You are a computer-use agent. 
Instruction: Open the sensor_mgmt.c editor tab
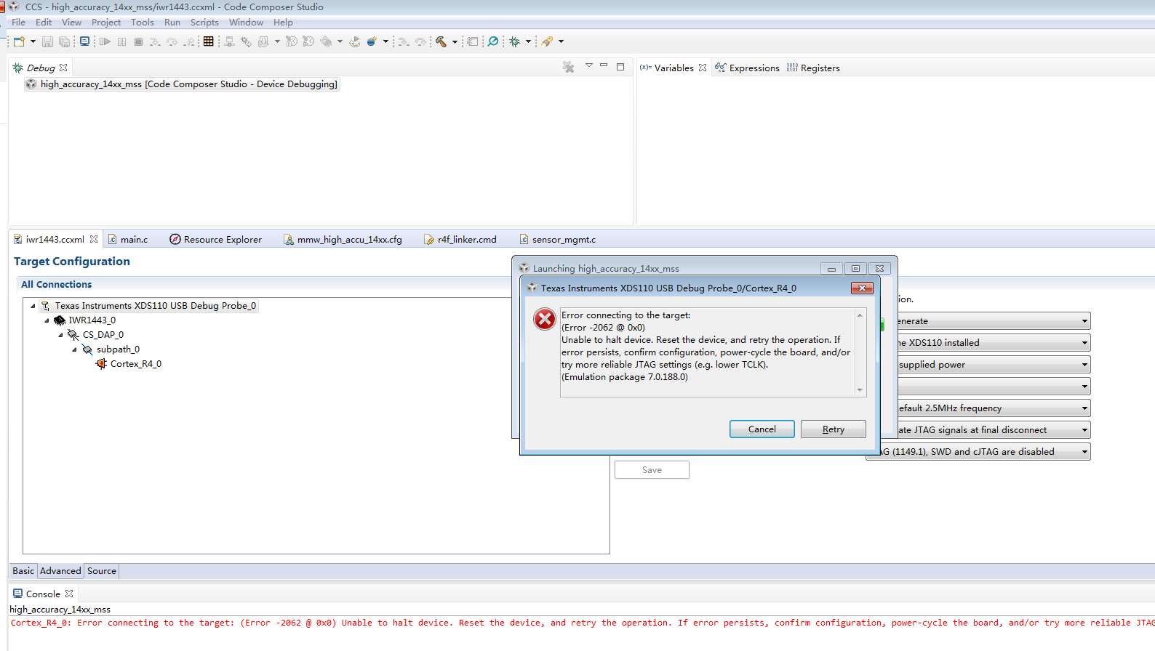pos(558,239)
